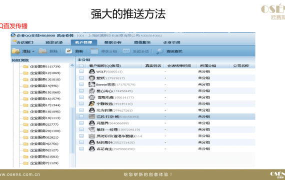Check the box for Bonnie row
The image size is (285, 180).
[x=81, y=84]
